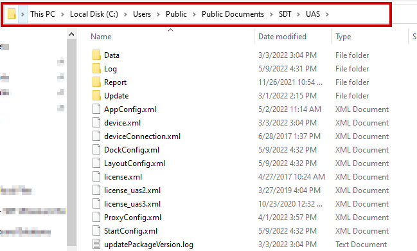Image resolution: width=417 pixels, height=251 pixels.
Task: Click date 4/27/2017 10:24 AM cell
Action: [x=292, y=177]
